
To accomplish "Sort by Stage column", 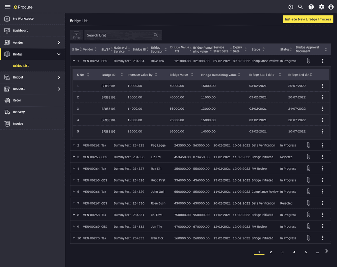I will tap(263, 49).
